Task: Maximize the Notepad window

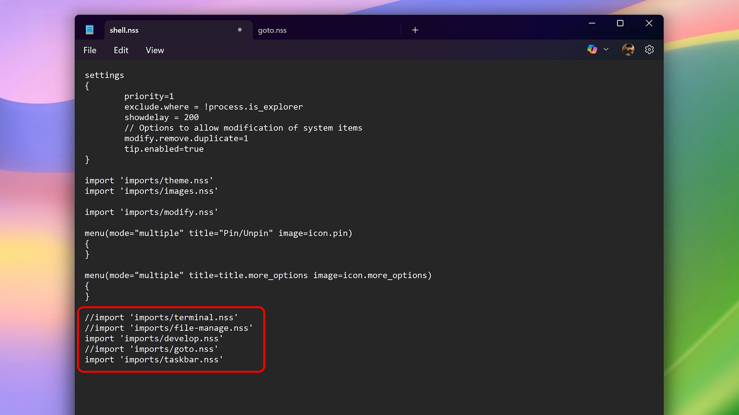Action: coord(620,23)
